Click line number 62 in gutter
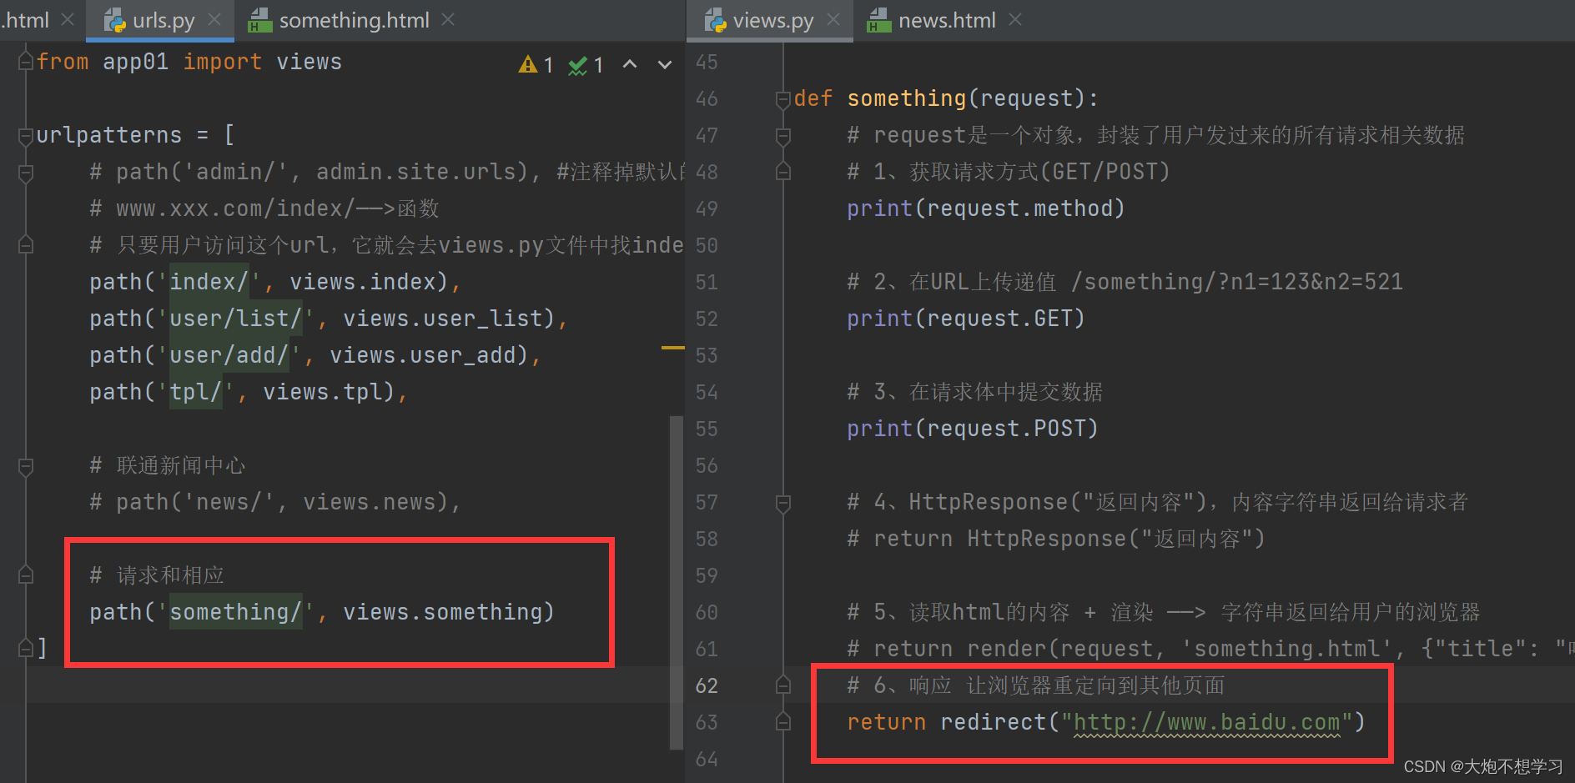1575x783 pixels. pyautogui.click(x=707, y=685)
